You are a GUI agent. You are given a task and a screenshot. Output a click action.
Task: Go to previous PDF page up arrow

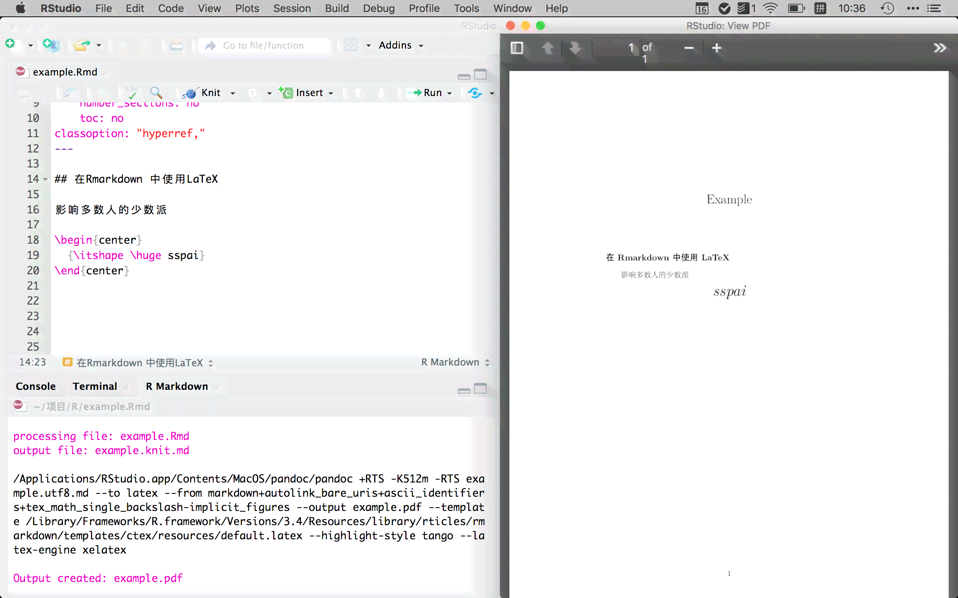pos(547,48)
